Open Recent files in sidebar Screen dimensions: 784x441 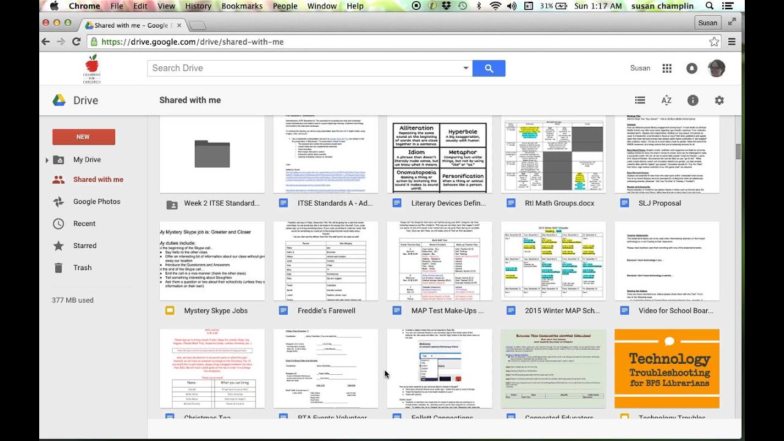pyautogui.click(x=85, y=224)
